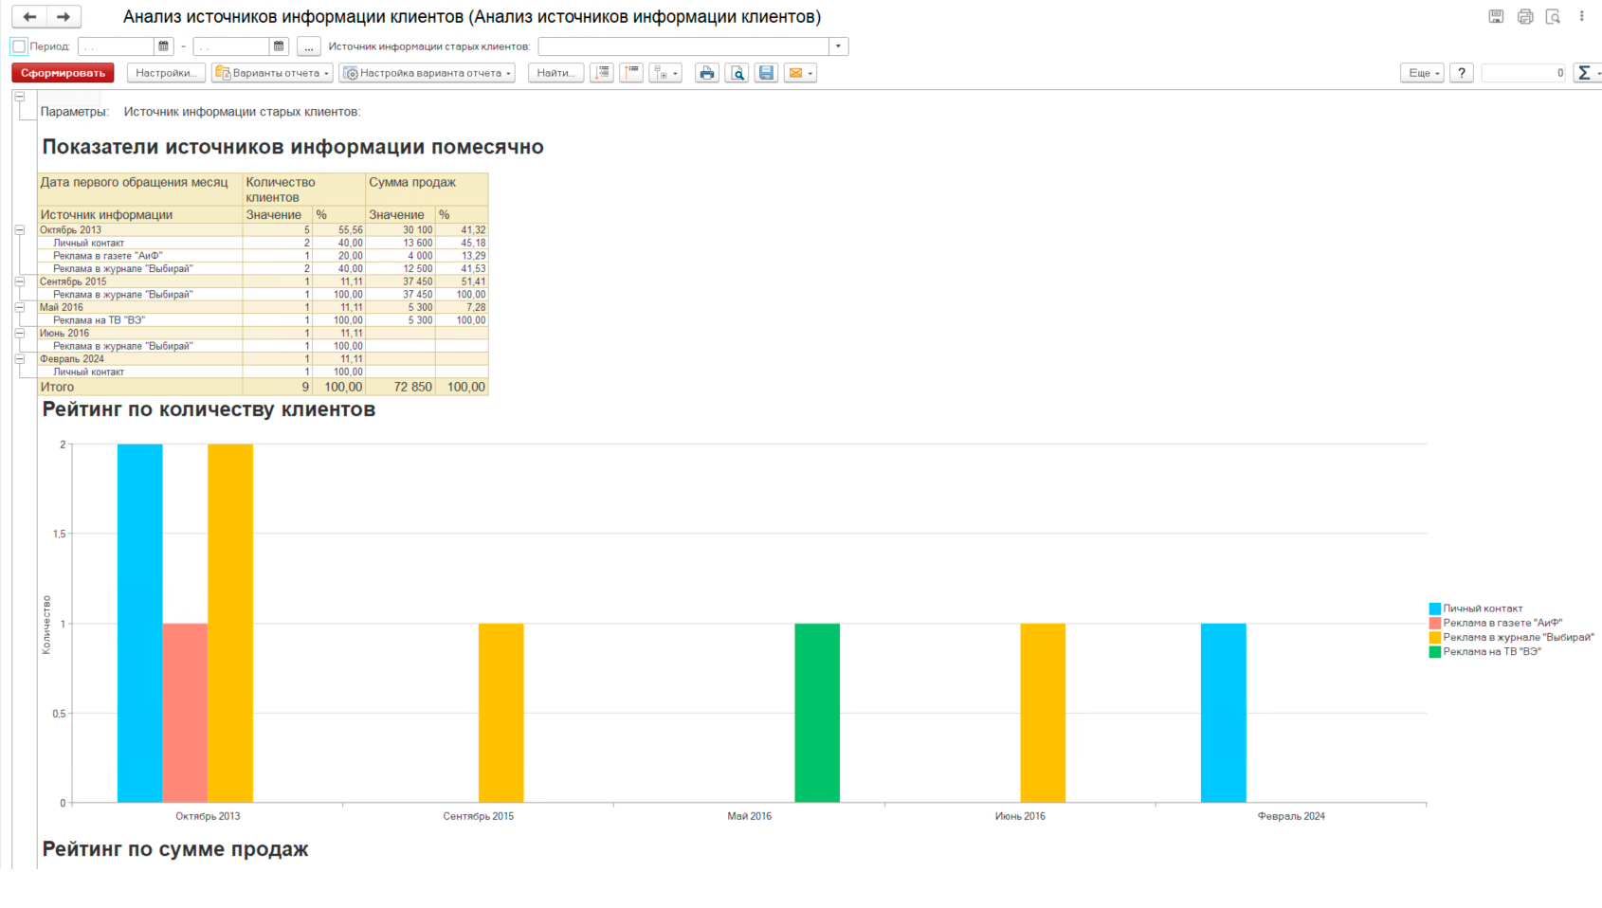Screen dimensions: 1602x908
Task: Open the three-dot more menu in title bar
Action: pyautogui.click(x=1581, y=16)
